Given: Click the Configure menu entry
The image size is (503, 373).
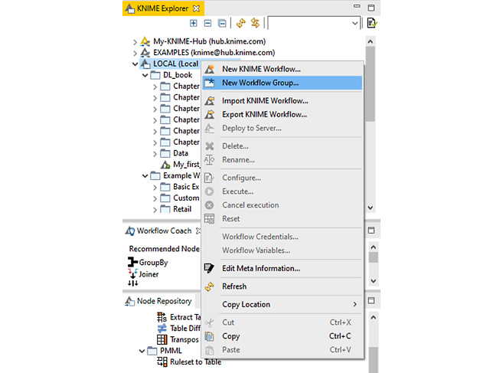Looking at the screenshot, I should pos(283,178).
